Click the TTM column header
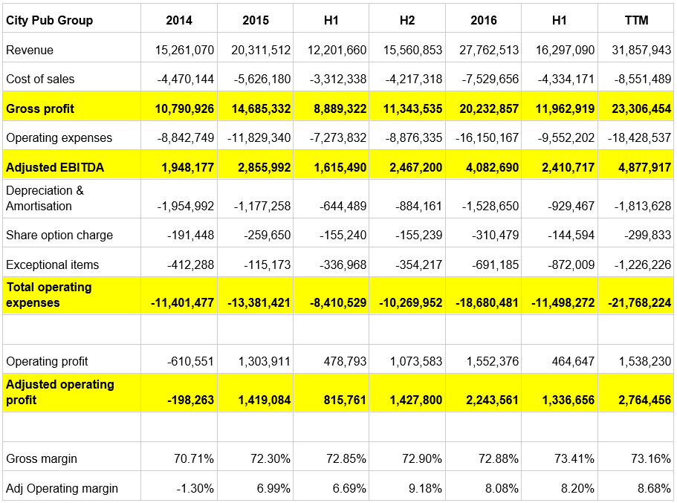This screenshot has width=677, height=503. click(636, 20)
